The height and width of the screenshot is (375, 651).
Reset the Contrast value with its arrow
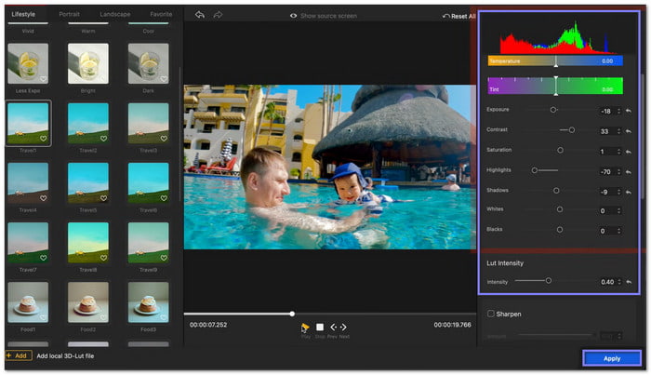pos(629,131)
